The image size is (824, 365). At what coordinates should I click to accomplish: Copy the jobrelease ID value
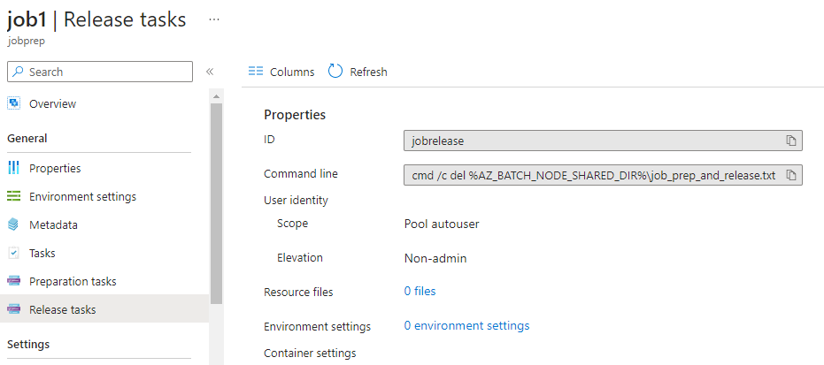pos(791,141)
